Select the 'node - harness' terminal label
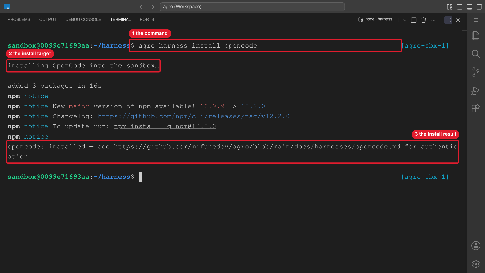Image resolution: width=485 pixels, height=273 pixels. point(378,19)
